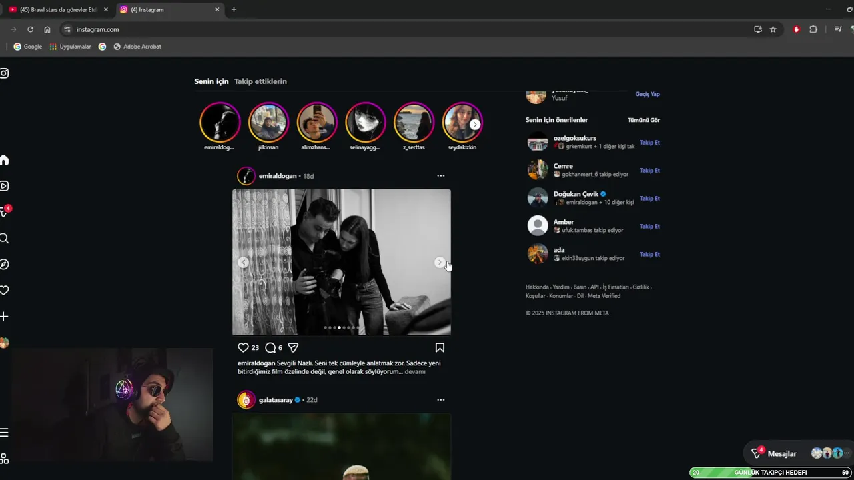Switch to Brawl stars YouTube tab
This screenshot has height=480, width=854.
pos(59,9)
